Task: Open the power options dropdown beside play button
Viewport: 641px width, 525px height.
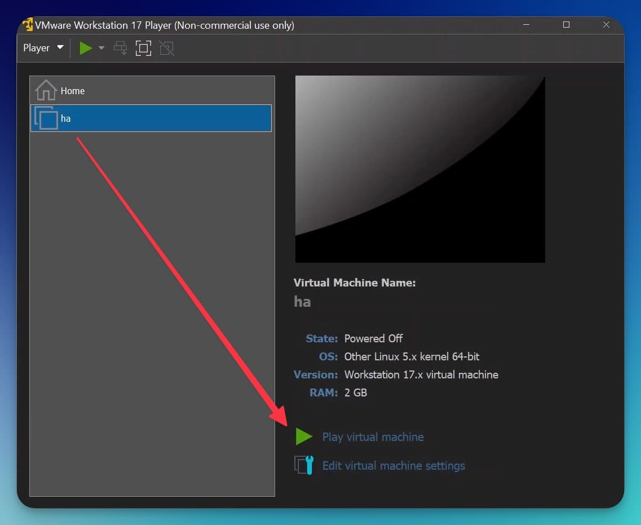Action: point(101,48)
